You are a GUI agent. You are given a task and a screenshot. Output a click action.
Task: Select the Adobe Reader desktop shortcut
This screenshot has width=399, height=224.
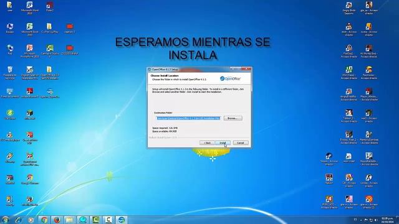pyautogui.click(x=30, y=93)
